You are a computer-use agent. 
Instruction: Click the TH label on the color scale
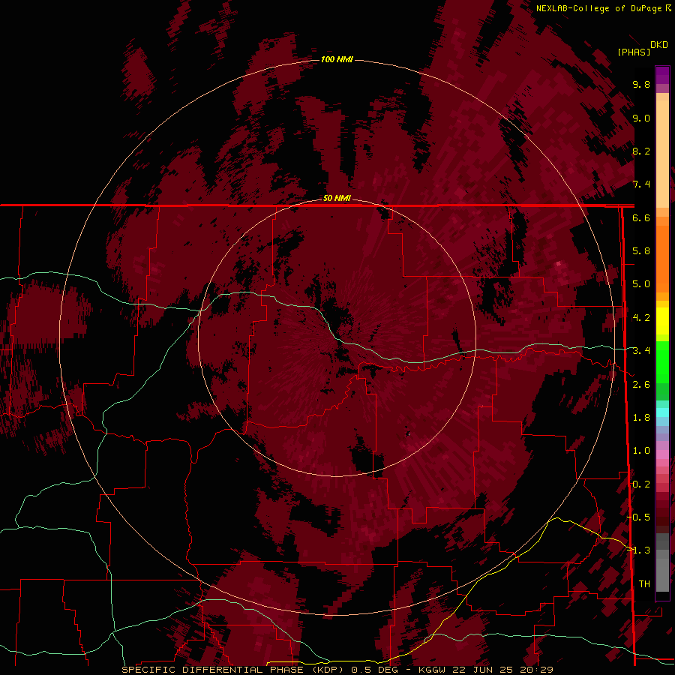(x=644, y=584)
